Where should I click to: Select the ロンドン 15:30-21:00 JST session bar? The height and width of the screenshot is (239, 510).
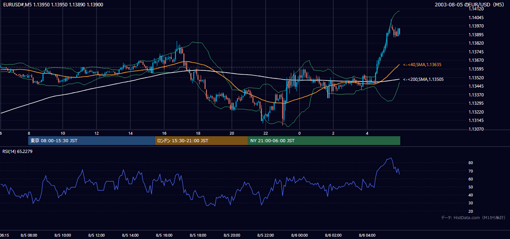tap(202, 141)
